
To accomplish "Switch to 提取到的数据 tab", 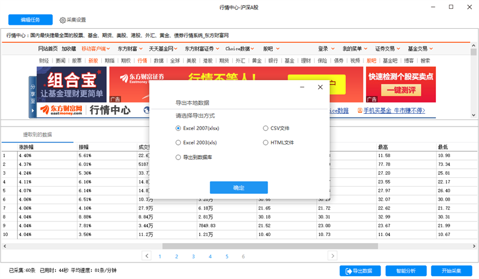I will [x=38, y=135].
